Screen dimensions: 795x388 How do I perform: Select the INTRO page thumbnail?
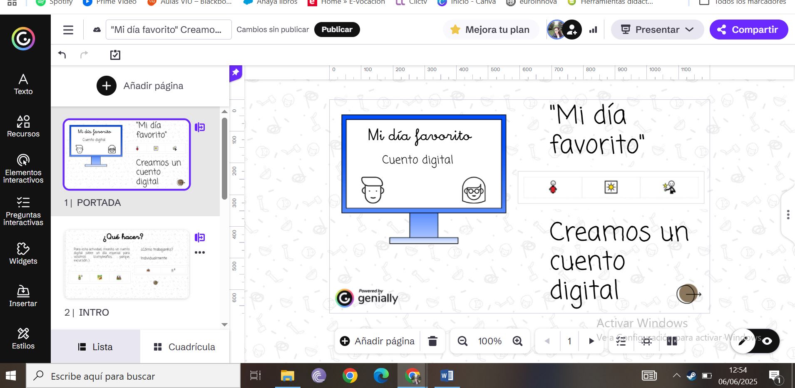click(127, 264)
